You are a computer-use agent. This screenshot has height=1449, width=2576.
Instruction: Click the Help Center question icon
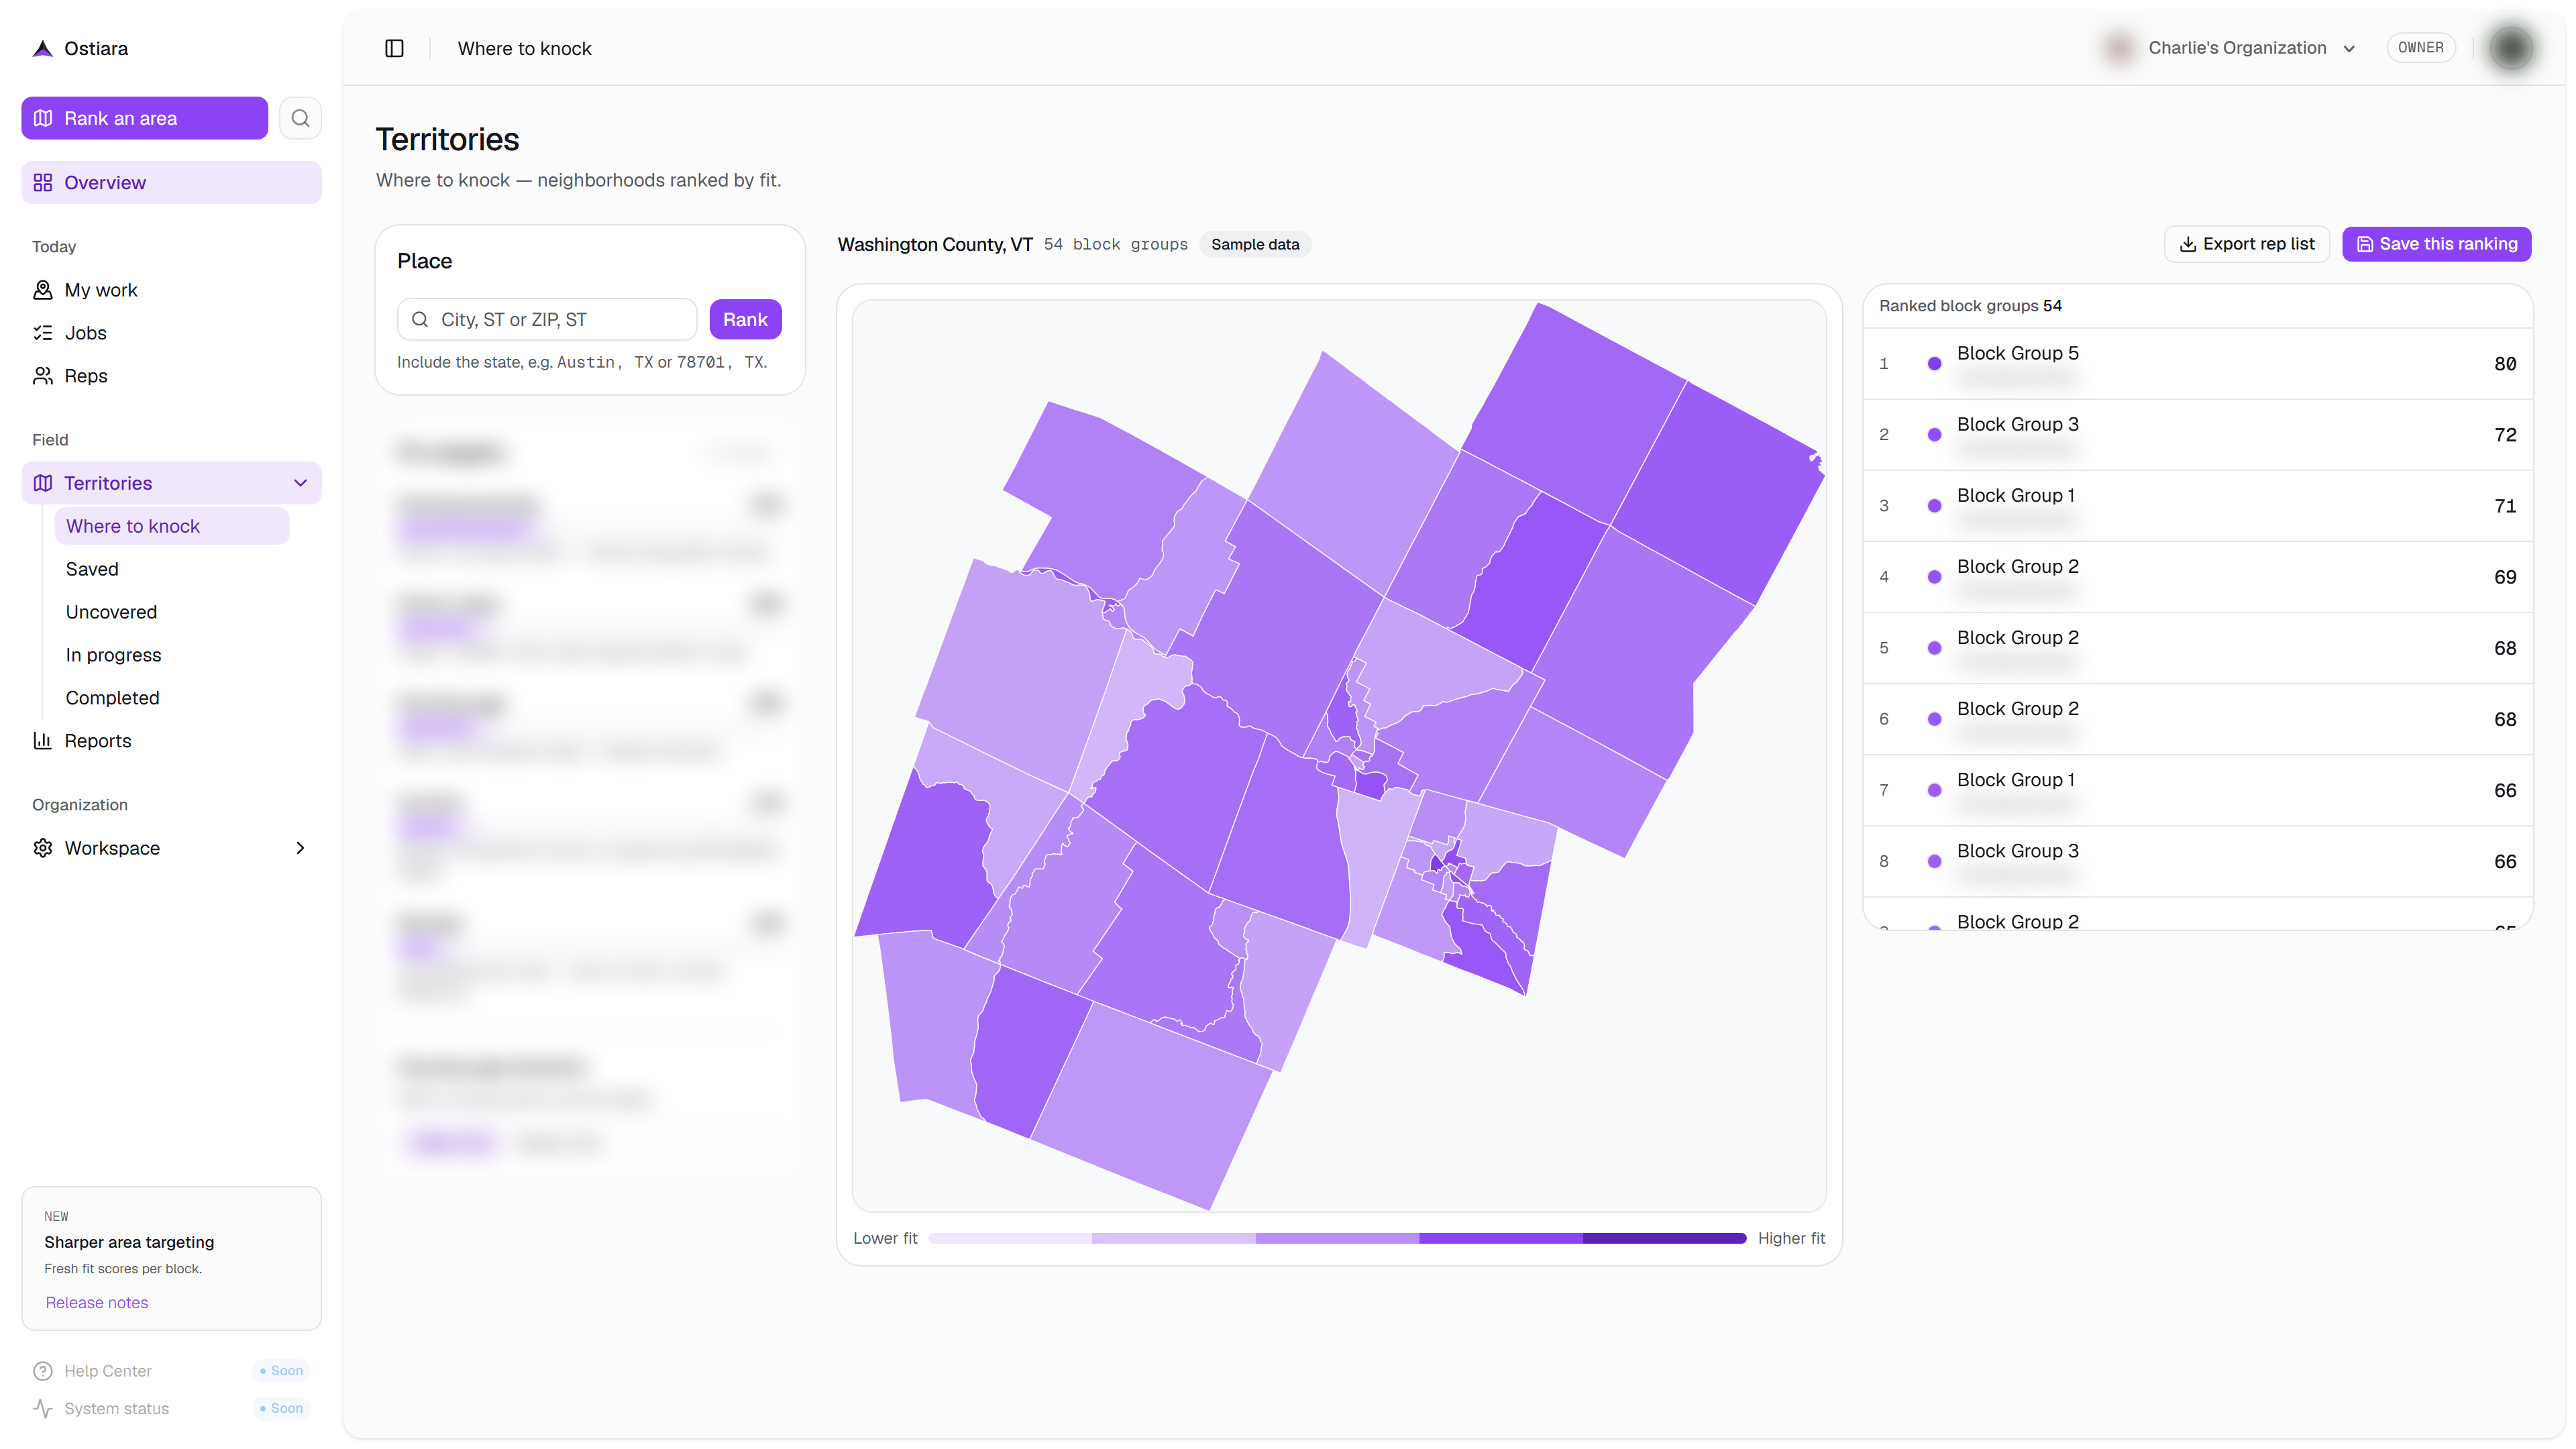(x=43, y=1371)
